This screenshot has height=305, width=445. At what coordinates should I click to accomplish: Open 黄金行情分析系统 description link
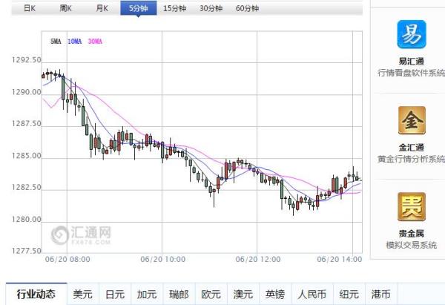411,159
